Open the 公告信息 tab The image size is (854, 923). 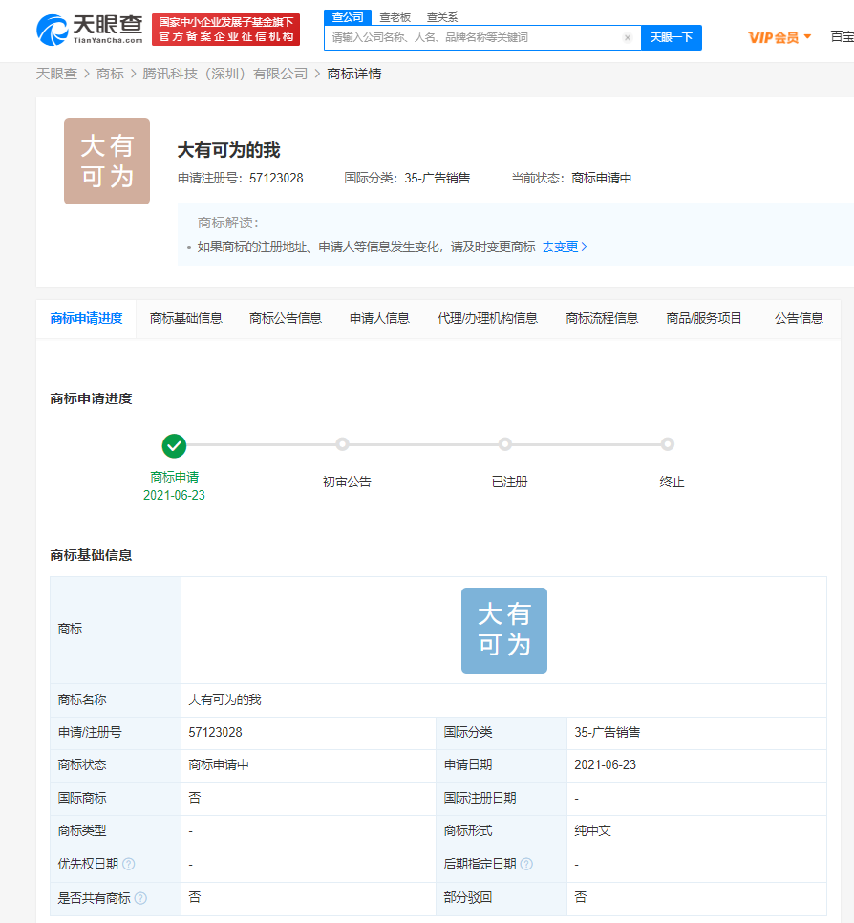[x=799, y=318]
